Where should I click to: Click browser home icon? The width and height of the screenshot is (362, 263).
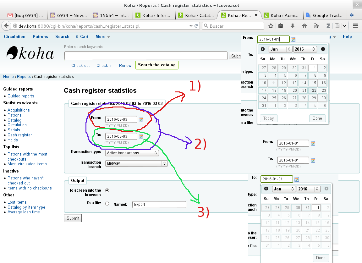pos(304,26)
